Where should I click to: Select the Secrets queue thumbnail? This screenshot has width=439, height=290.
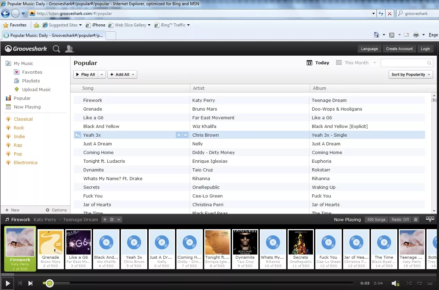coord(301,249)
